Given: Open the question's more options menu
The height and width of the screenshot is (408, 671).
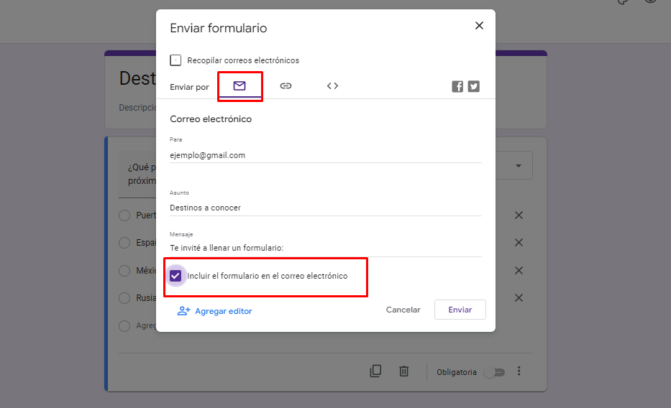Looking at the screenshot, I should [519, 371].
